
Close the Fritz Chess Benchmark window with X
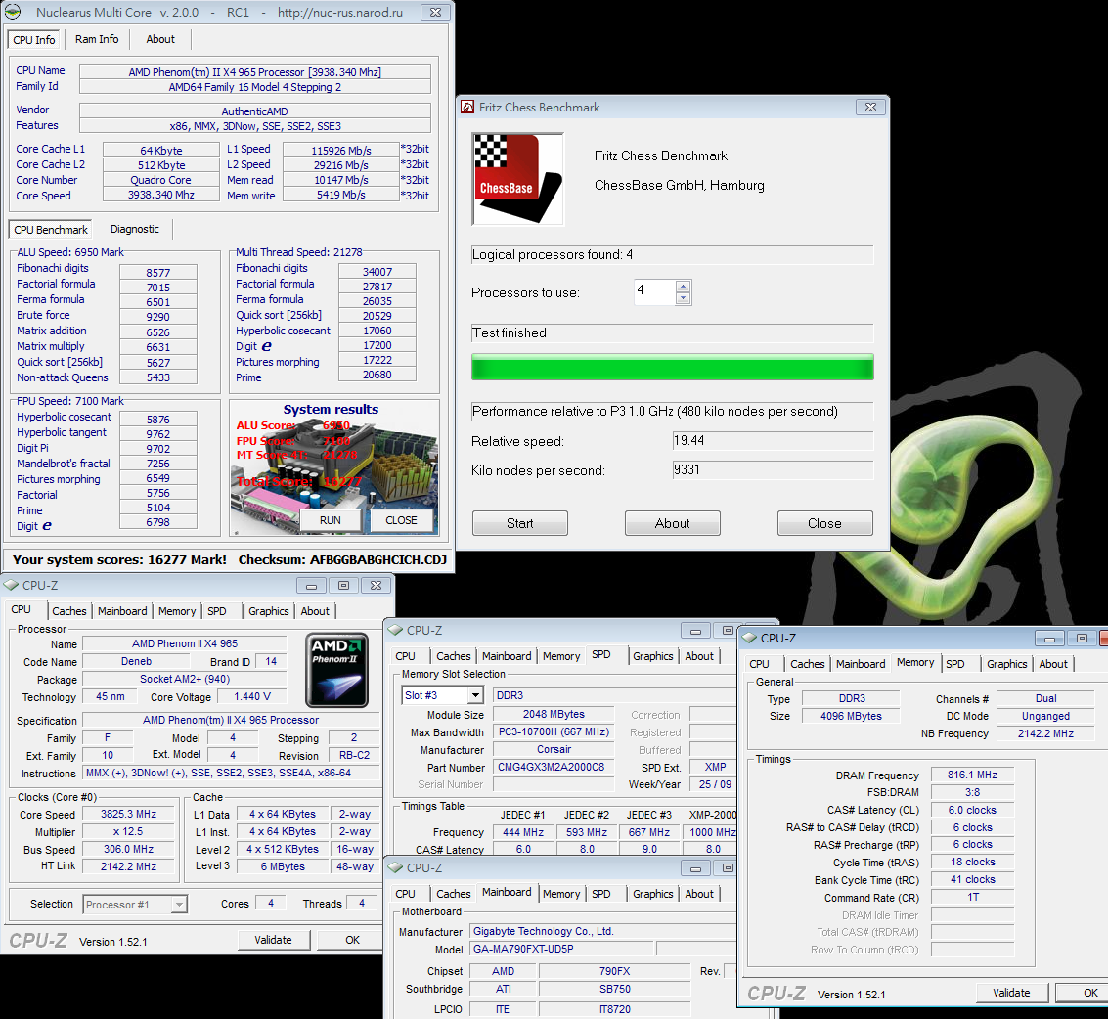click(869, 107)
